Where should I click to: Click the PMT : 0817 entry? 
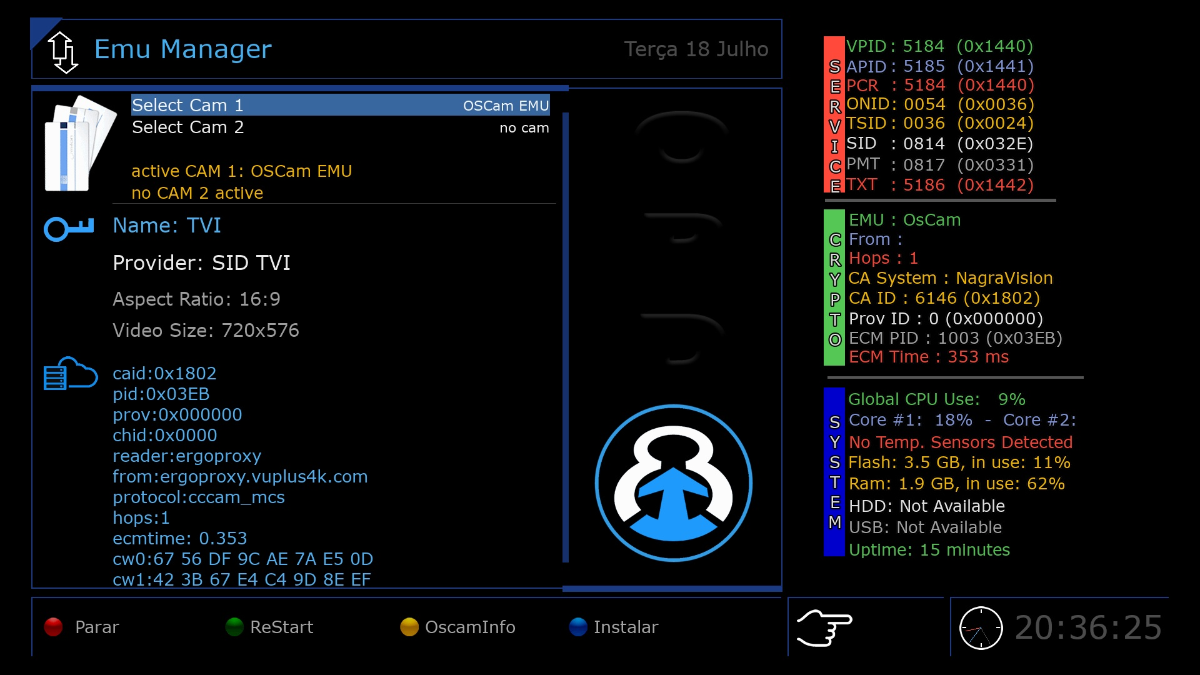939,165
